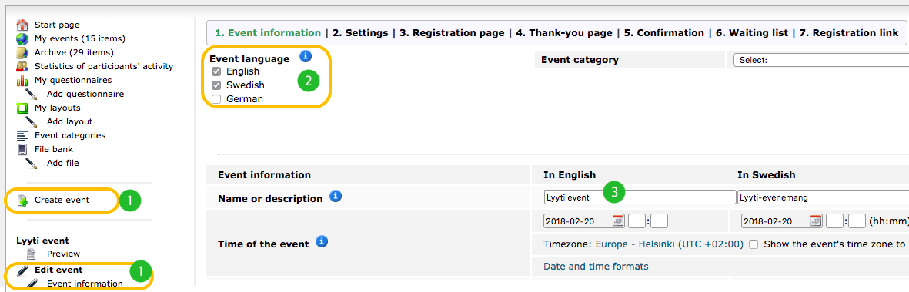Enable the German language checkbox
The height and width of the screenshot is (292, 909).
(x=216, y=99)
